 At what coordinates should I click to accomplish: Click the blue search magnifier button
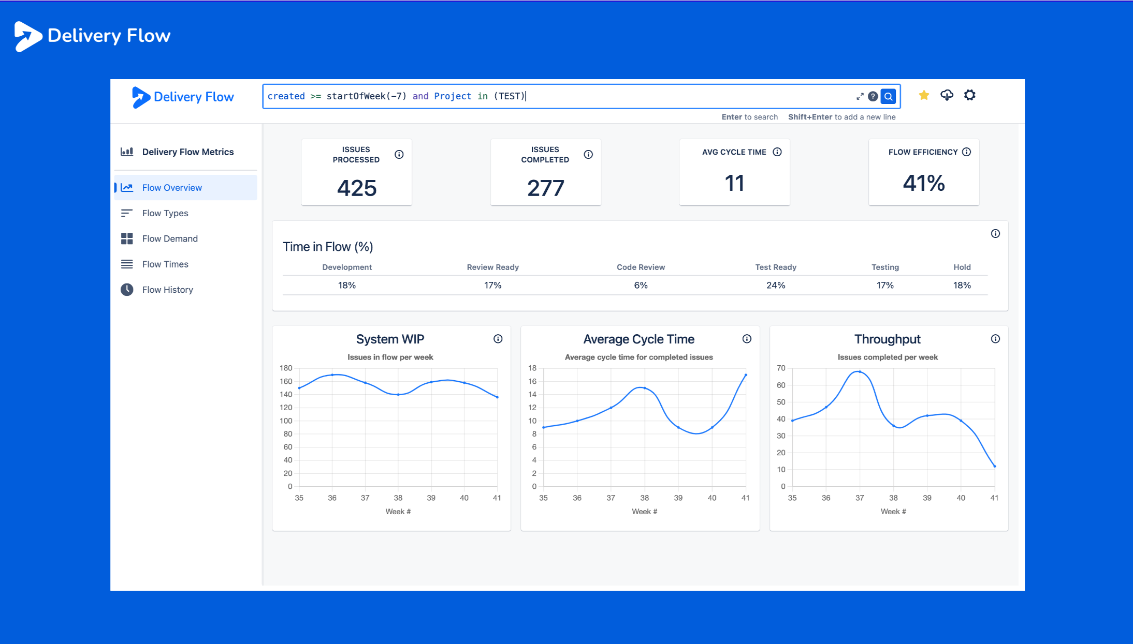coord(889,96)
